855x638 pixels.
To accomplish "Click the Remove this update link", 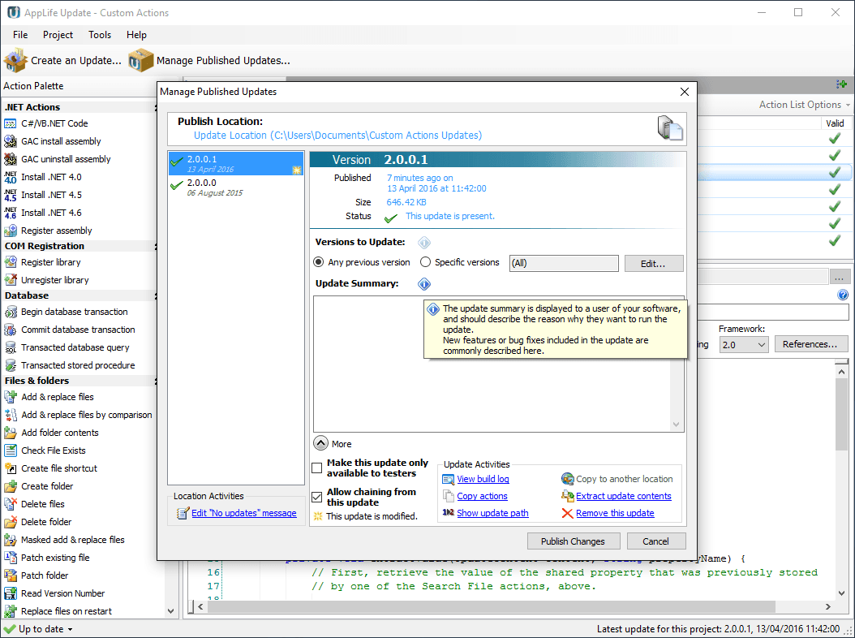I will (x=615, y=513).
